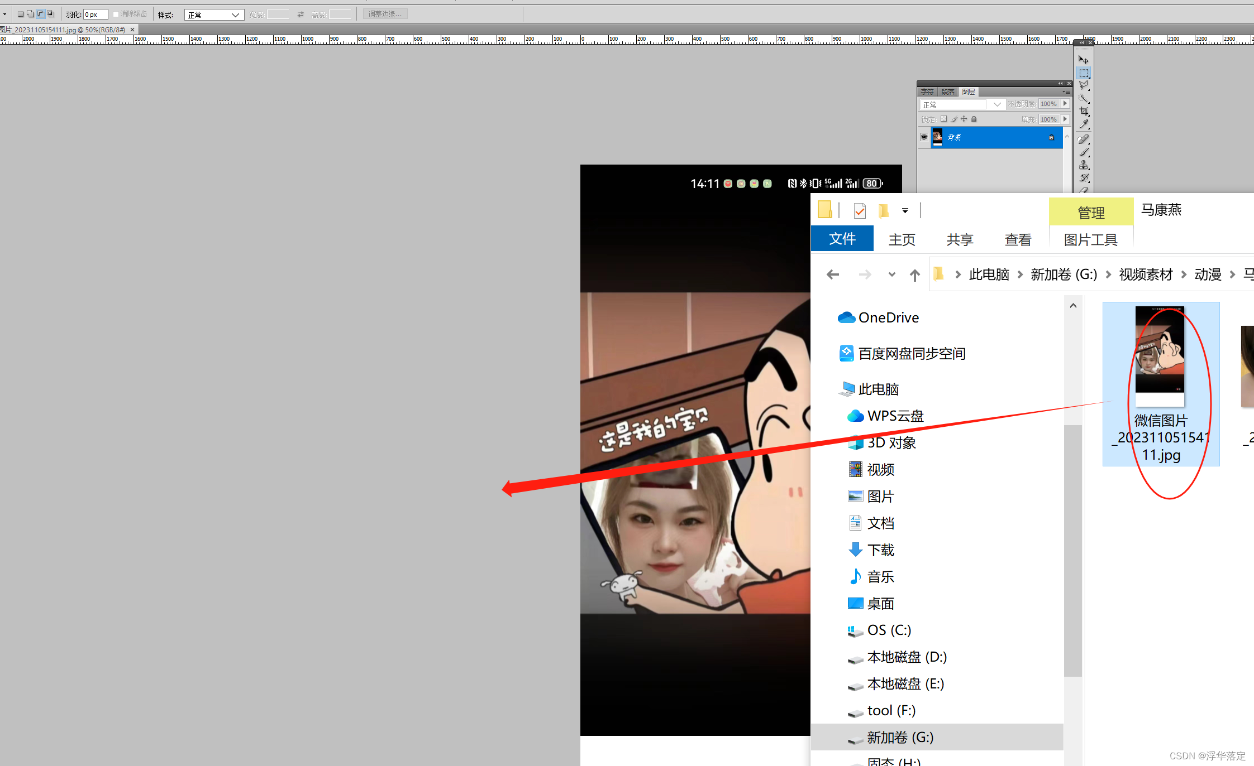
Task: Open the 不透明度 opacity slider arrow
Action: coord(1065,104)
